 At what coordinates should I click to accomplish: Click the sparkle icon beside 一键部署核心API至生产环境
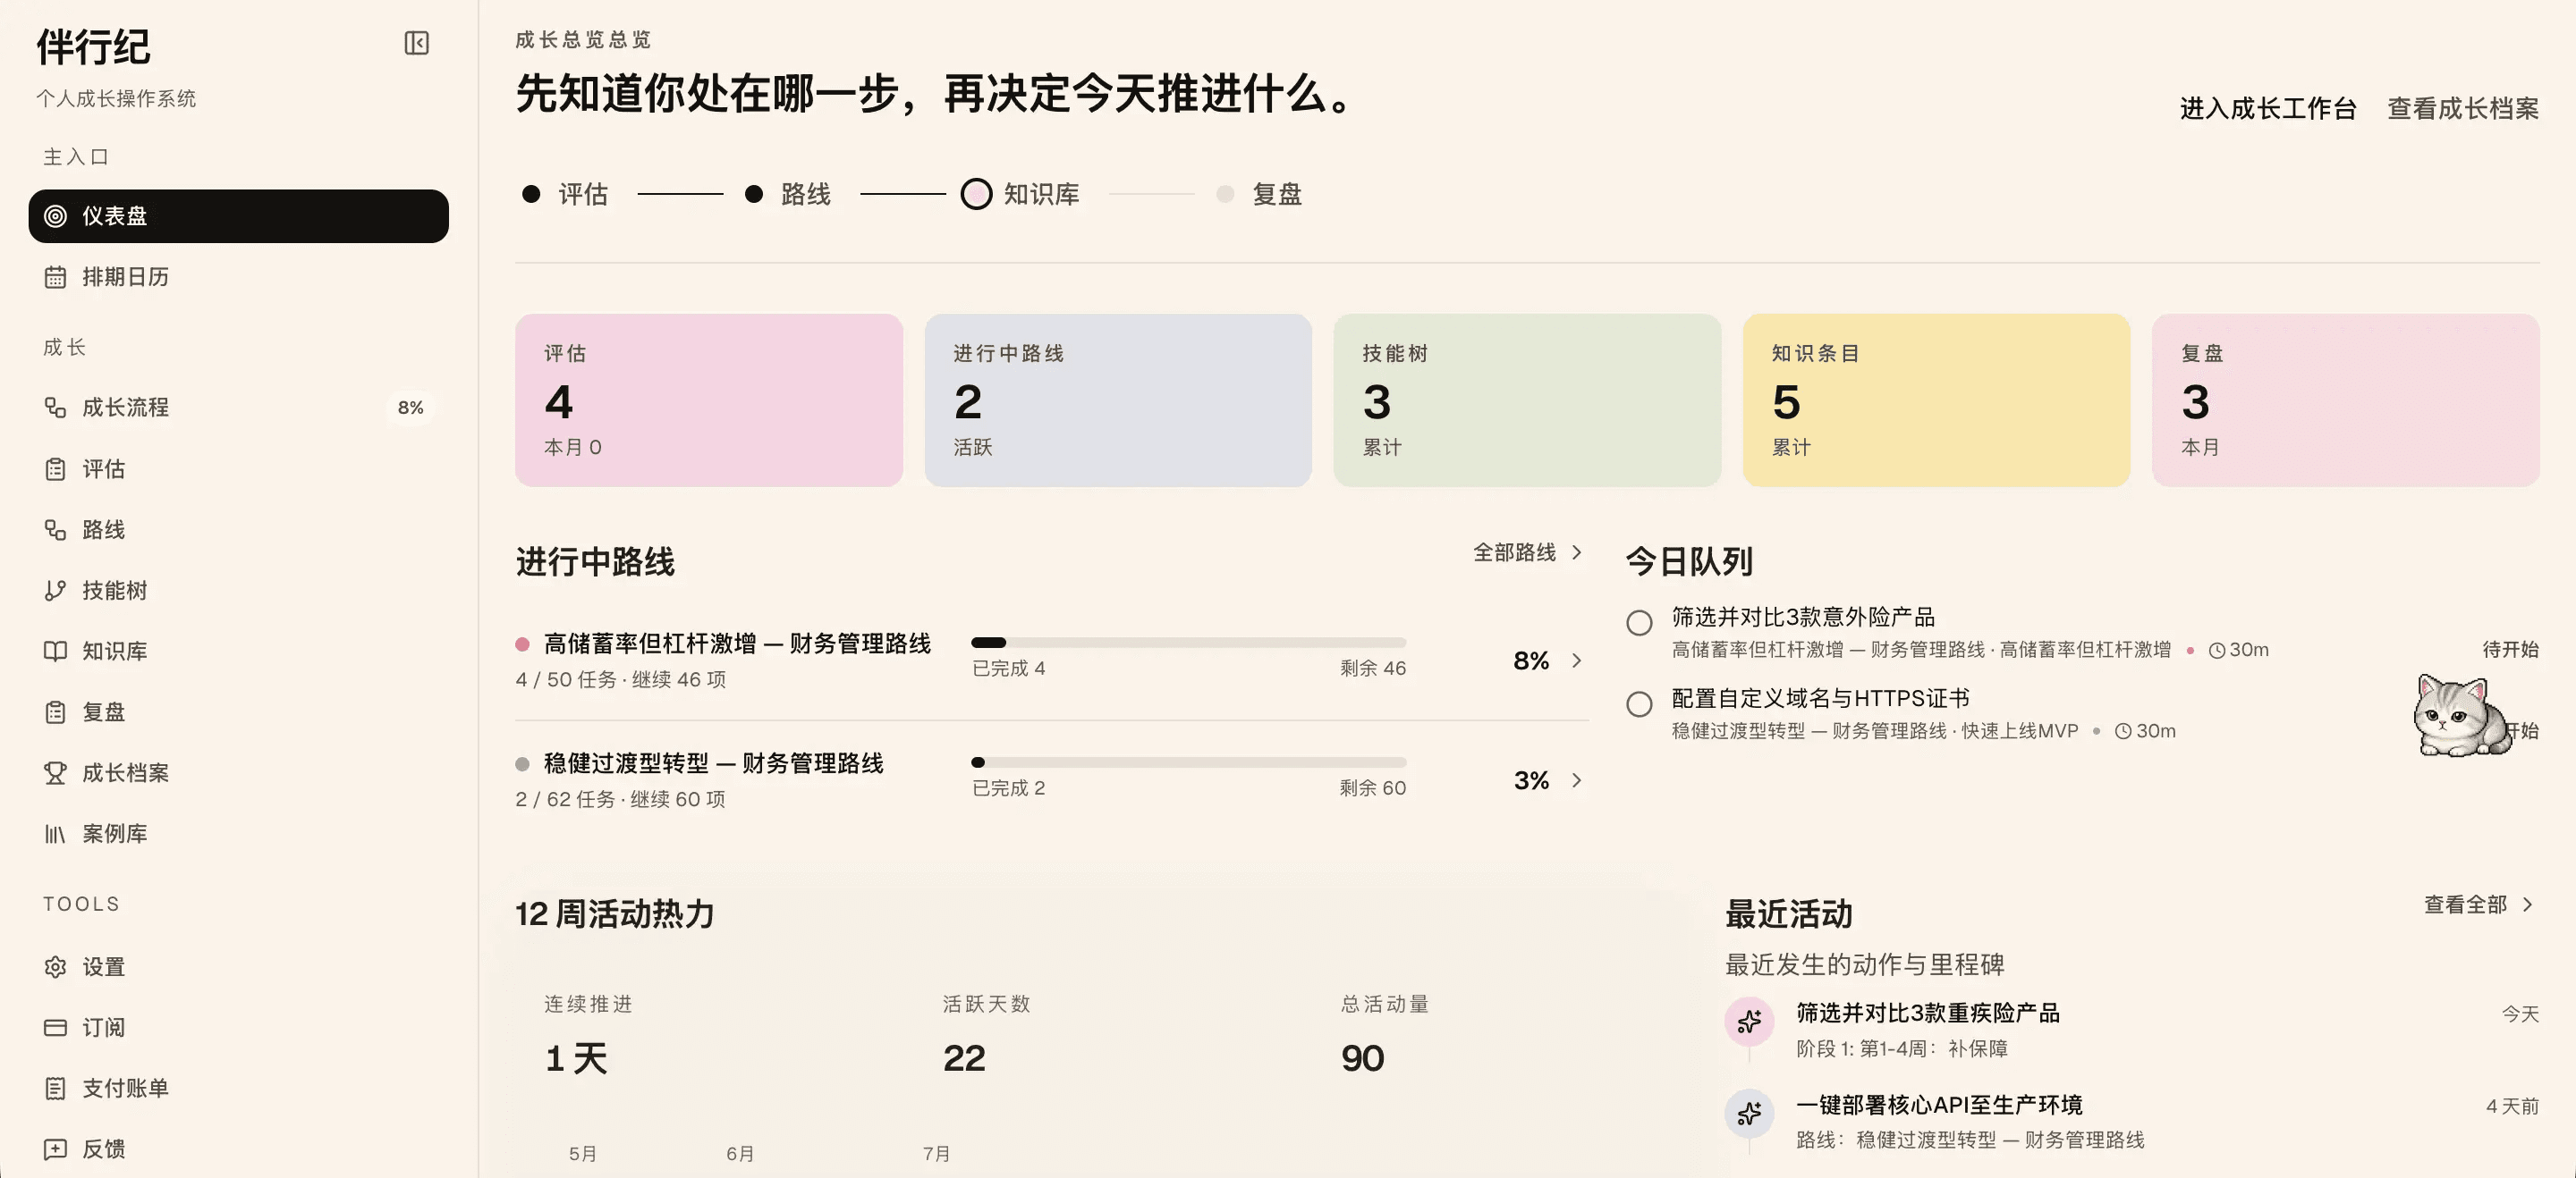1749,1113
